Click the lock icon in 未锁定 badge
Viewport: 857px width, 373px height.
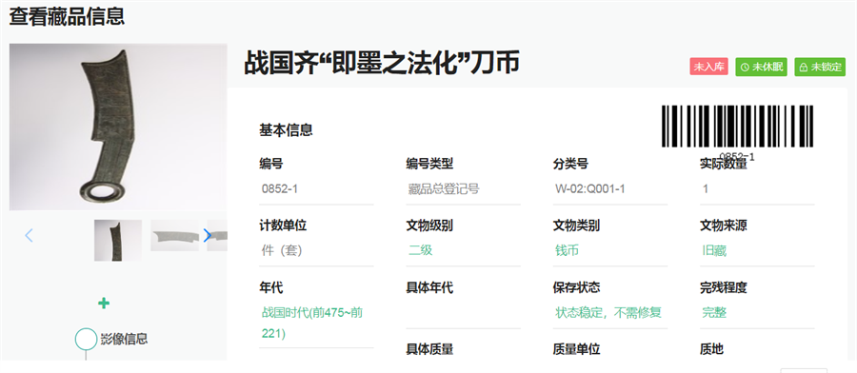(803, 68)
